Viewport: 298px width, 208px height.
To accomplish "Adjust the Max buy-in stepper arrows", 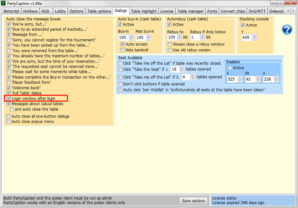I will (x=149, y=37).
